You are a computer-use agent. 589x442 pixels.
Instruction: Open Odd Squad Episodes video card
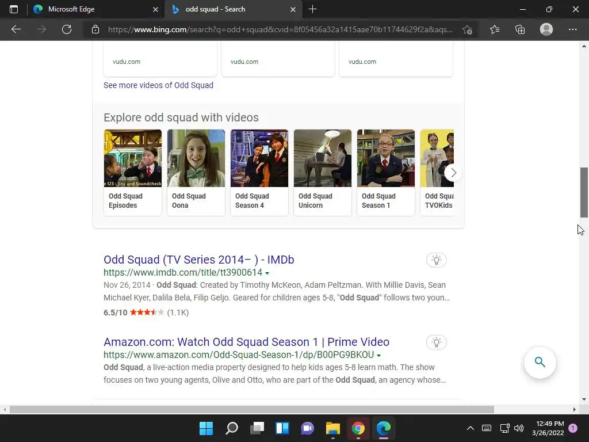pos(133,173)
